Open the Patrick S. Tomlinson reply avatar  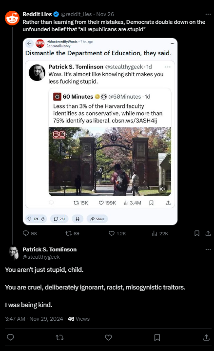14,253
